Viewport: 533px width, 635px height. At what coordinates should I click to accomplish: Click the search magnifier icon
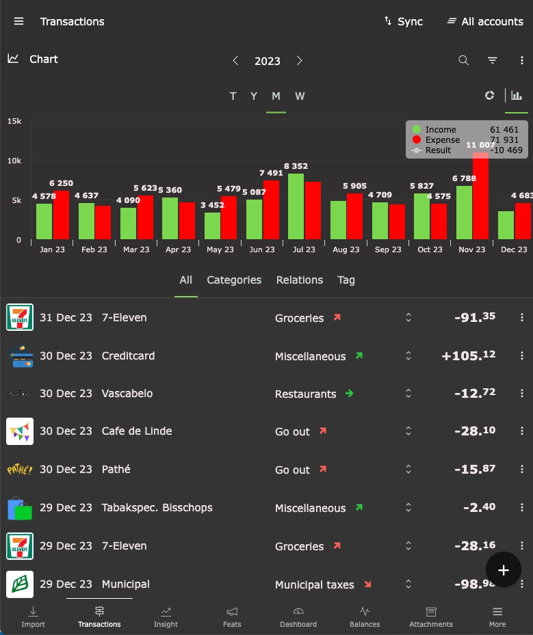coord(463,60)
